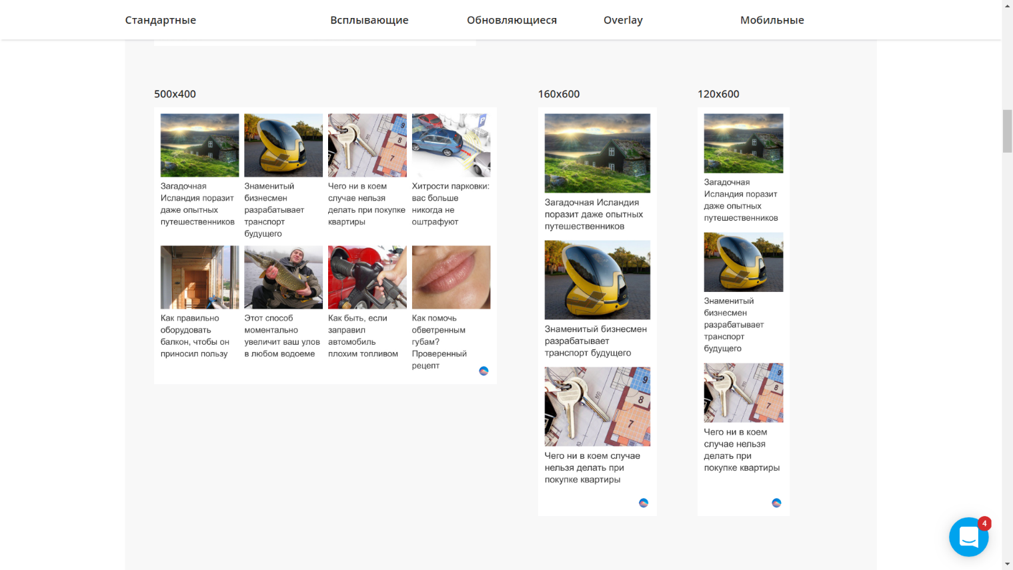Viewport: 1013px width, 570px height.
Task: Open the Обновляющиеся tab
Action: (512, 20)
